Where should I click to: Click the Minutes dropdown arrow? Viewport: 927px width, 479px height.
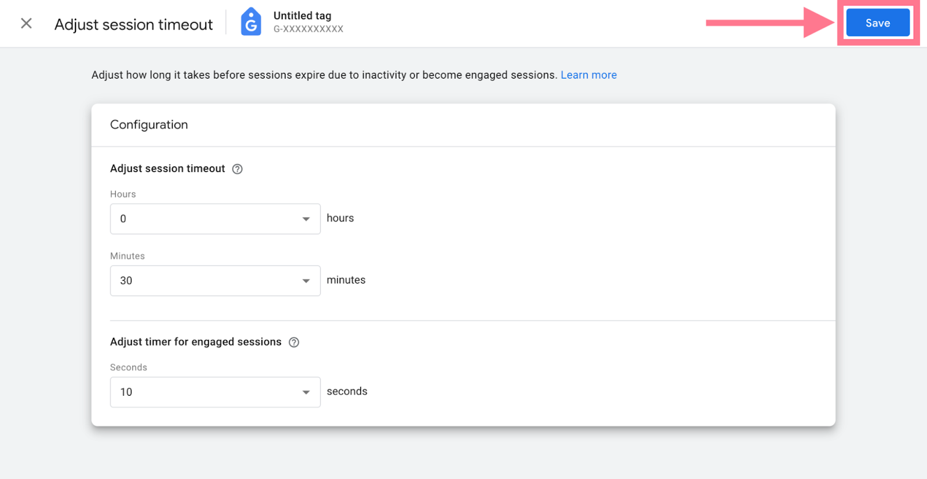point(306,281)
